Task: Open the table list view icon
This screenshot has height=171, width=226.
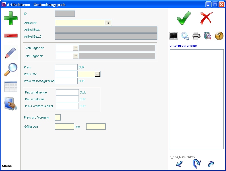Action: coord(11,87)
